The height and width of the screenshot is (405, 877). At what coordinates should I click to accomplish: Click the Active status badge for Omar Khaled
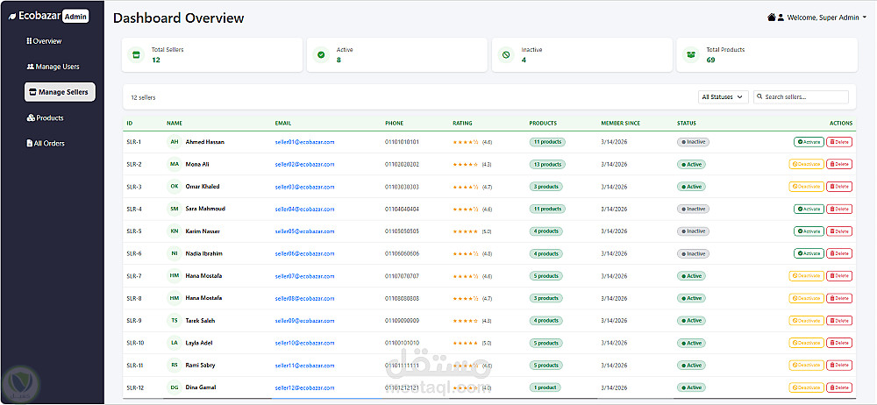(691, 187)
